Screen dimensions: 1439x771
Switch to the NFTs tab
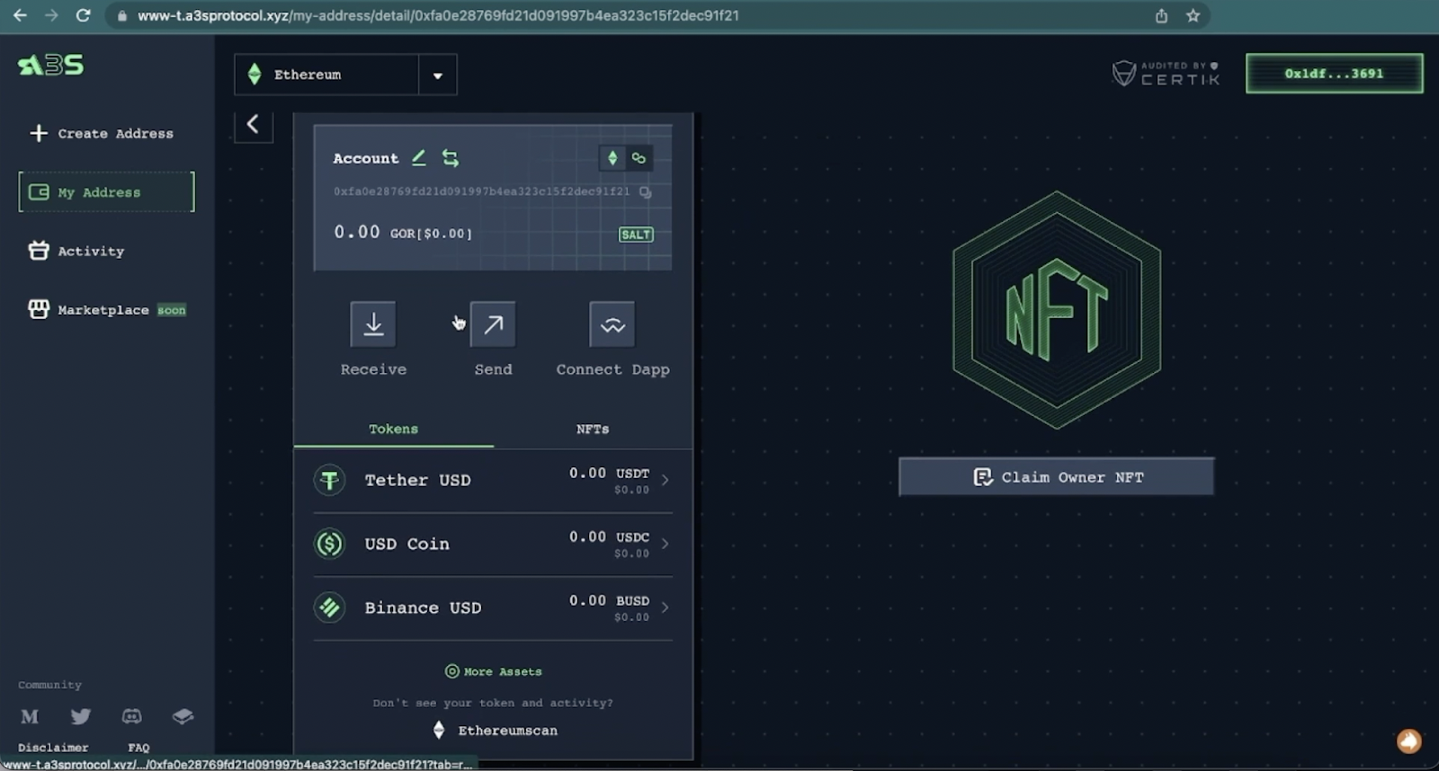click(x=593, y=429)
